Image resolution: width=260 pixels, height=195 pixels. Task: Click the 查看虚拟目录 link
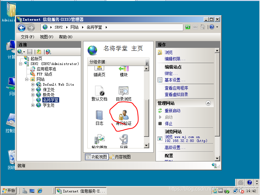[177, 94]
